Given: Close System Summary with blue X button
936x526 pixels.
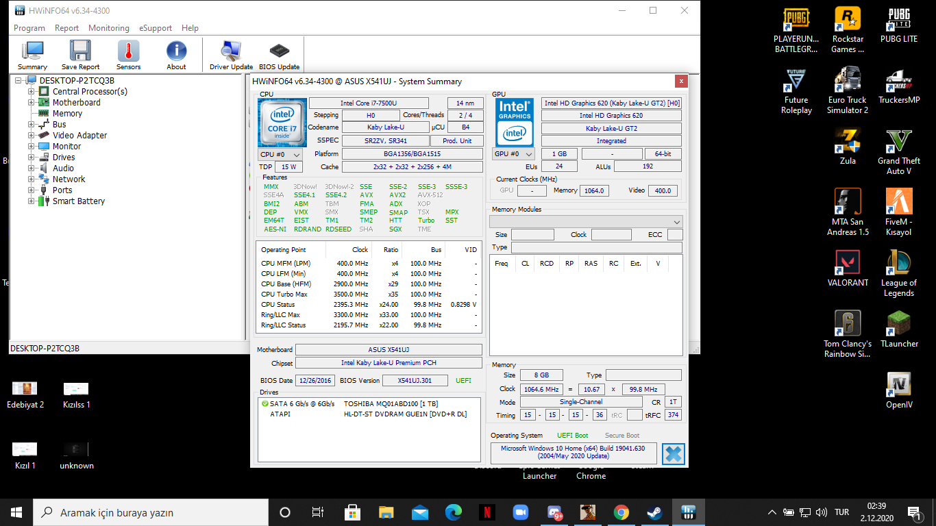Looking at the screenshot, I should [674, 453].
